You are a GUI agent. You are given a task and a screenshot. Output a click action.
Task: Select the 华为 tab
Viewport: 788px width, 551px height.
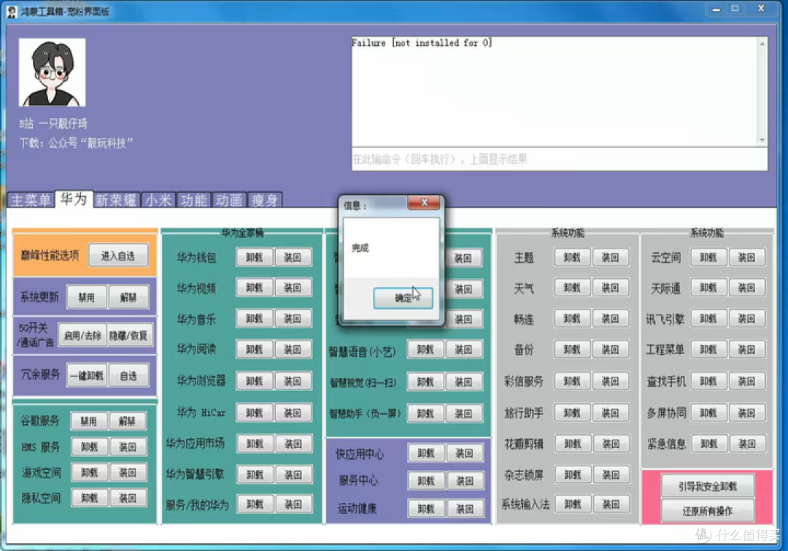[74, 199]
